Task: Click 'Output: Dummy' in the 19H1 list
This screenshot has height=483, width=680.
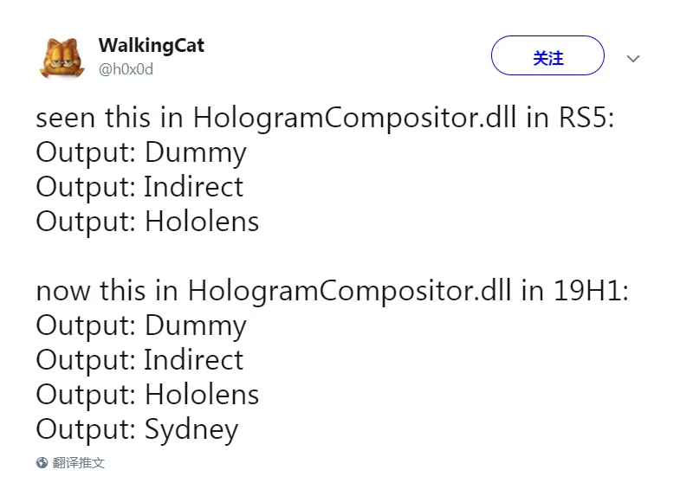Action: click(141, 325)
